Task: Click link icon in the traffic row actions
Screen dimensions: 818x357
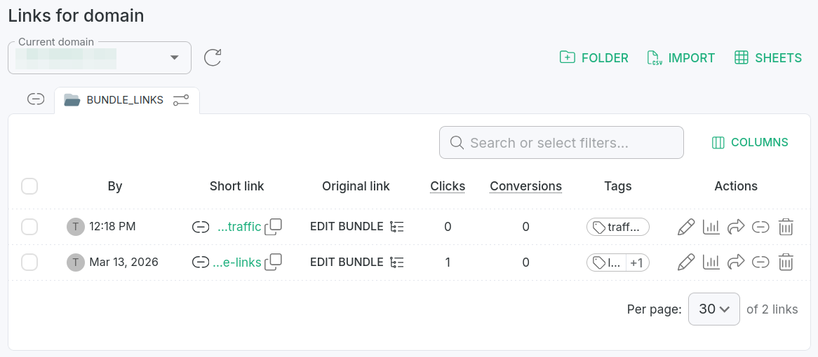Action: tap(760, 227)
